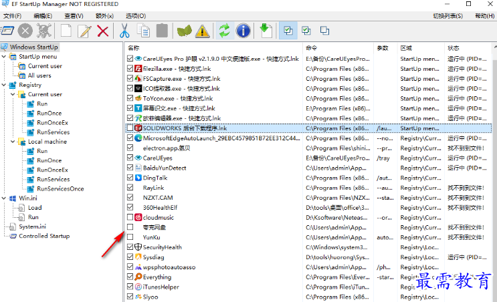Collapse Registry Current user node
This screenshot has width=497, height=302.
tap(13, 94)
